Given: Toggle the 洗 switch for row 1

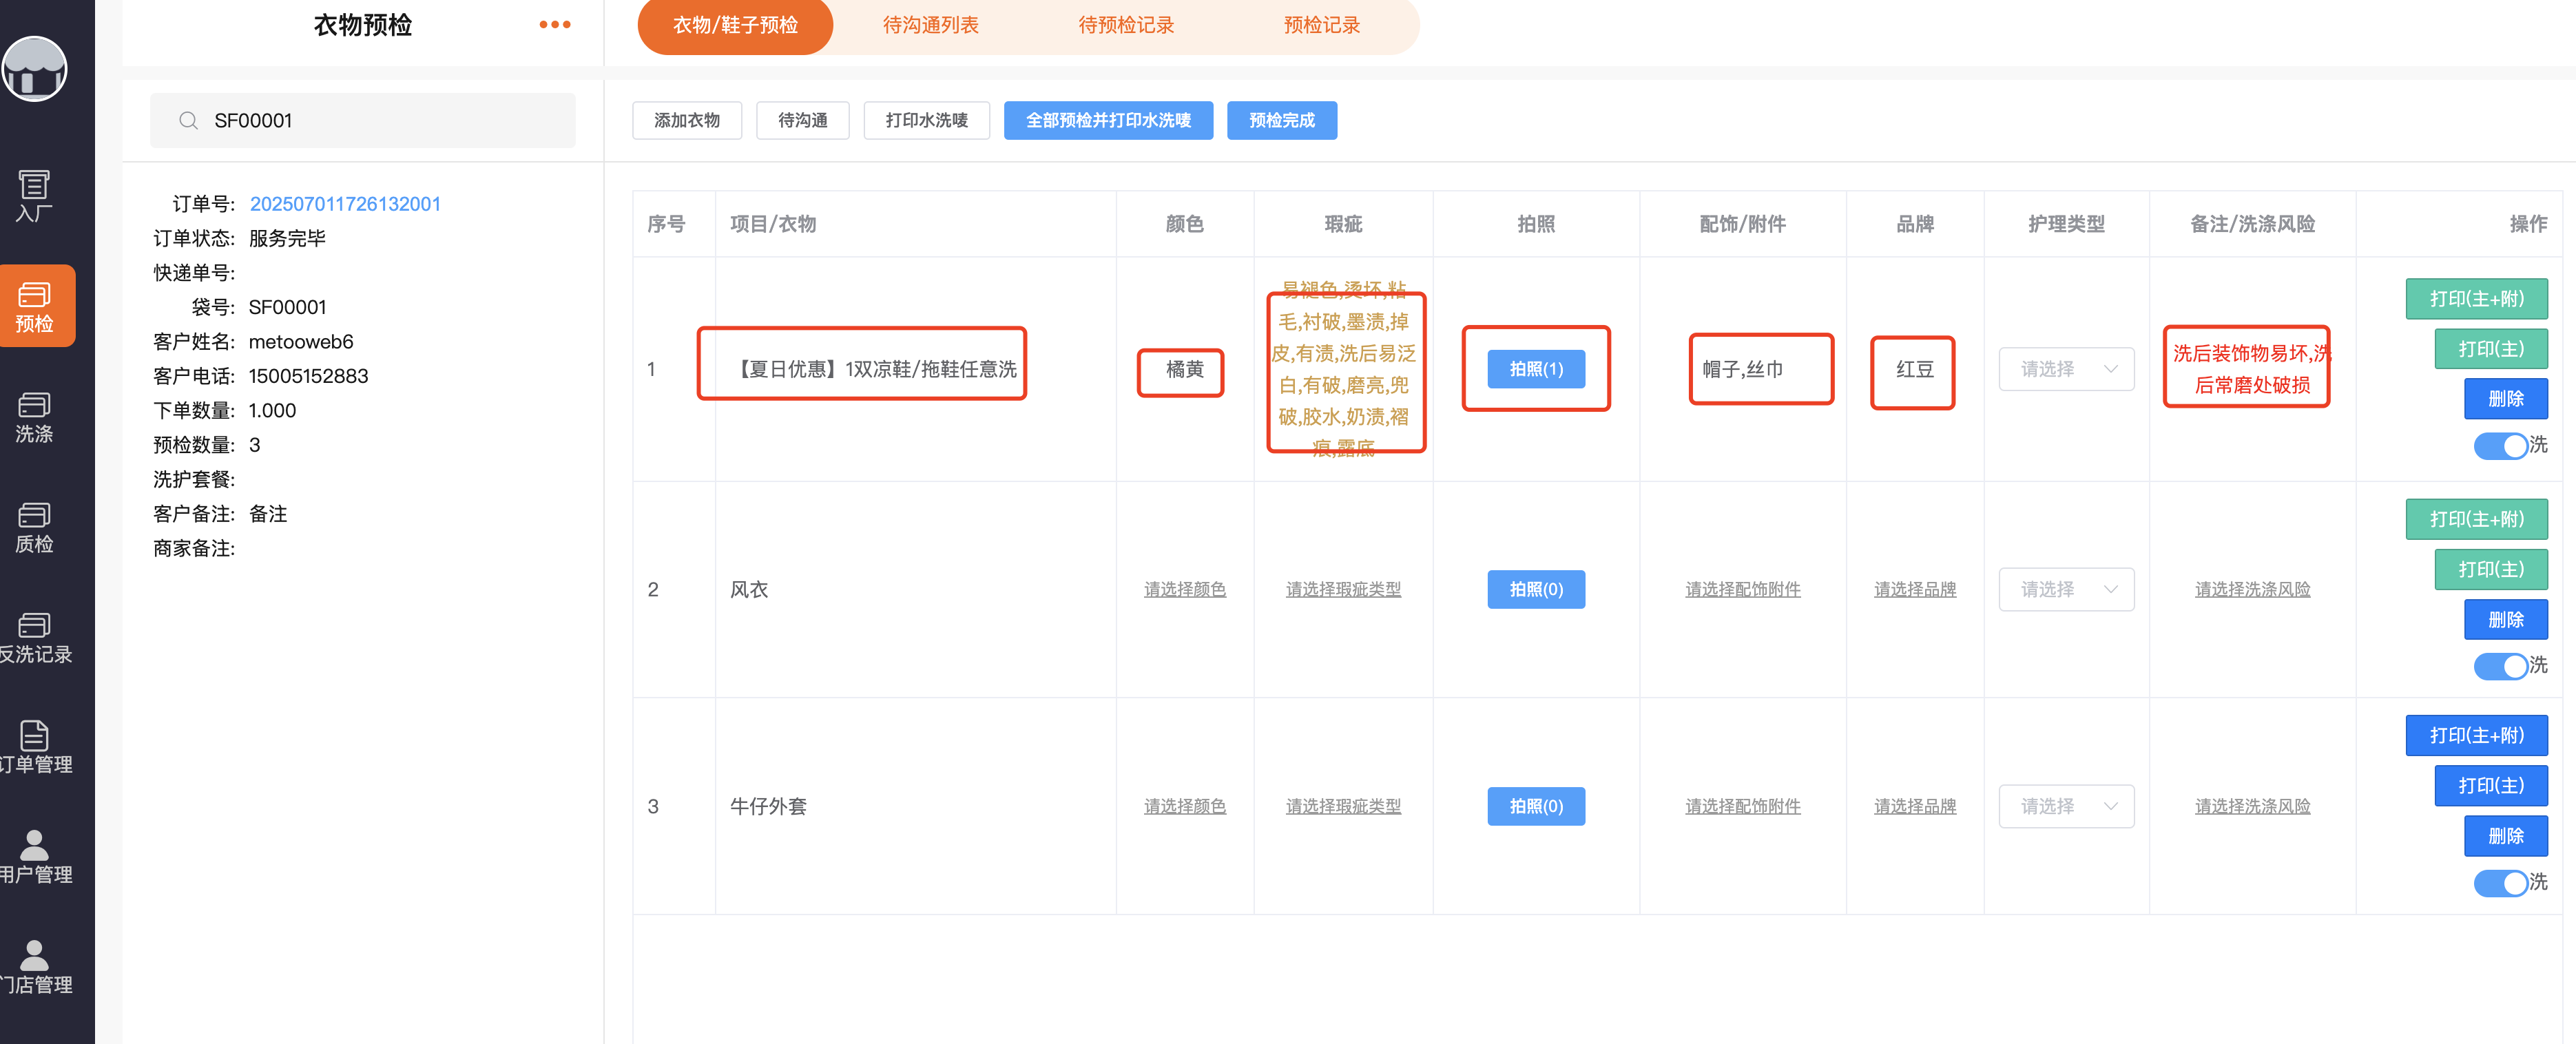Looking at the screenshot, I should pyautogui.click(x=2501, y=446).
